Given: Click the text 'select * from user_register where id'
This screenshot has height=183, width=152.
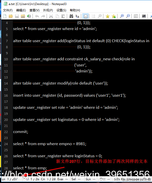Looking at the screenshot, I should coord(46,29).
